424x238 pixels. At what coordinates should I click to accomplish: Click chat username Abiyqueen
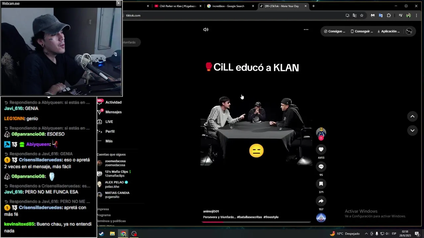tap(38, 144)
